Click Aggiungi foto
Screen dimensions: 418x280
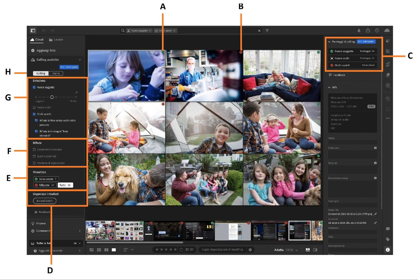point(43,51)
